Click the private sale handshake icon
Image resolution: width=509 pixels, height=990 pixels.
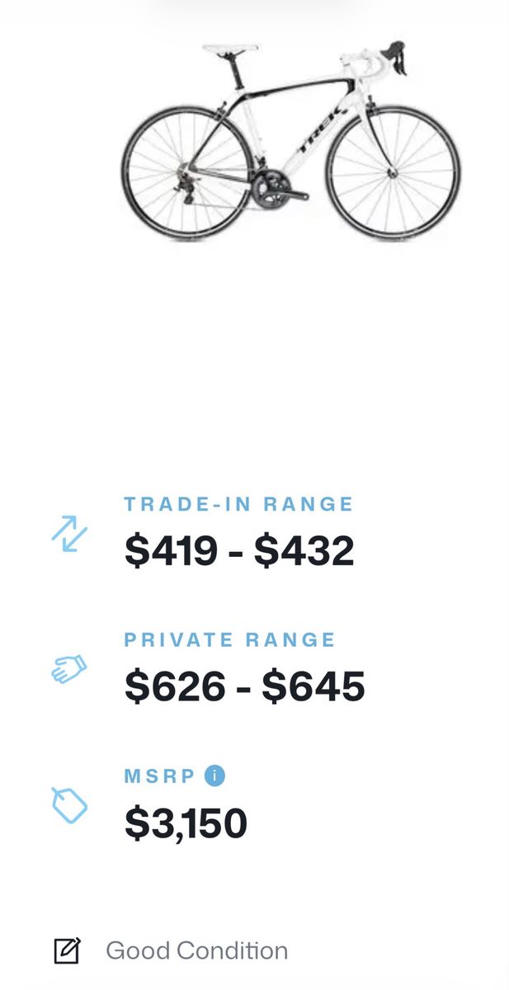point(68,668)
